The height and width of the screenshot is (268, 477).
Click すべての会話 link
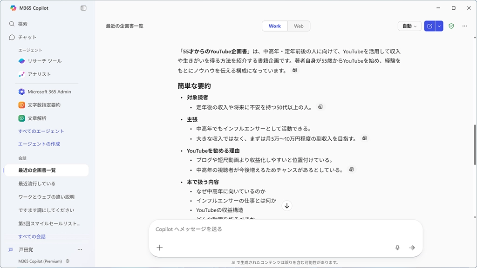(32, 237)
